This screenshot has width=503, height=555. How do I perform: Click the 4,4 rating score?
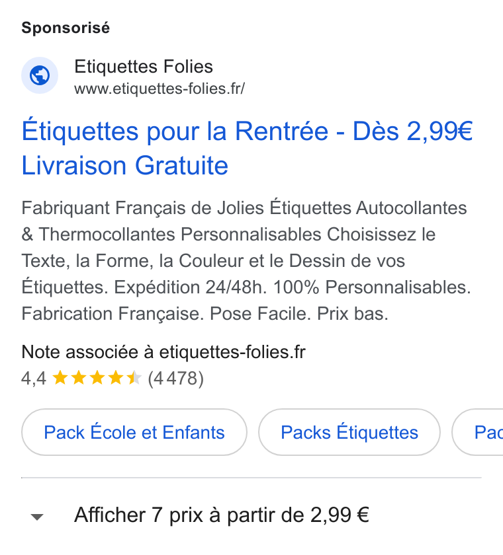pyautogui.click(x=34, y=379)
